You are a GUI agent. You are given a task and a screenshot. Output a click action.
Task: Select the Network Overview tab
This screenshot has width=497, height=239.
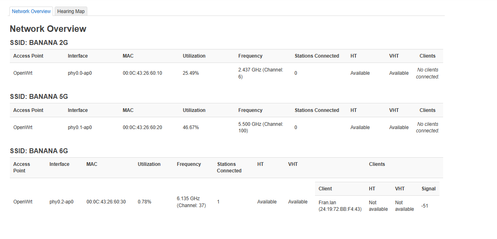pyautogui.click(x=31, y=11)
